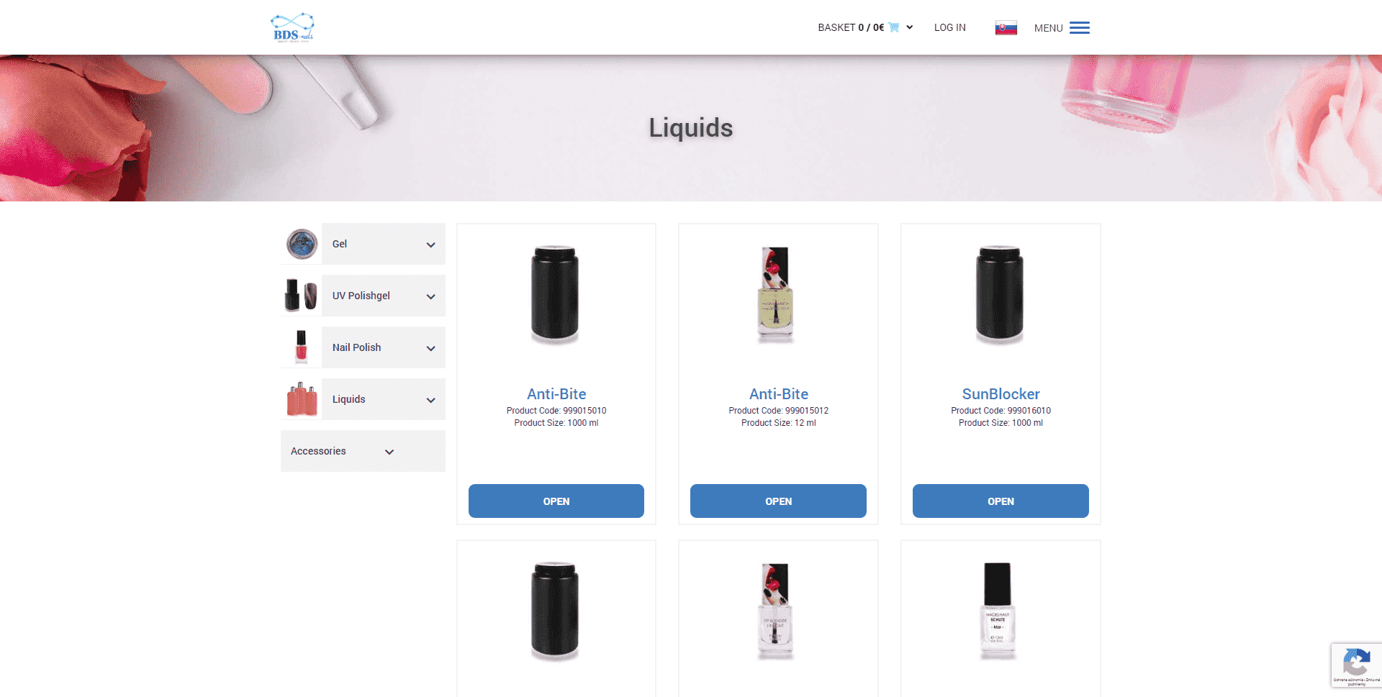
Task: Expand the Gel category chevron
Action: click(x=430, y=245)
